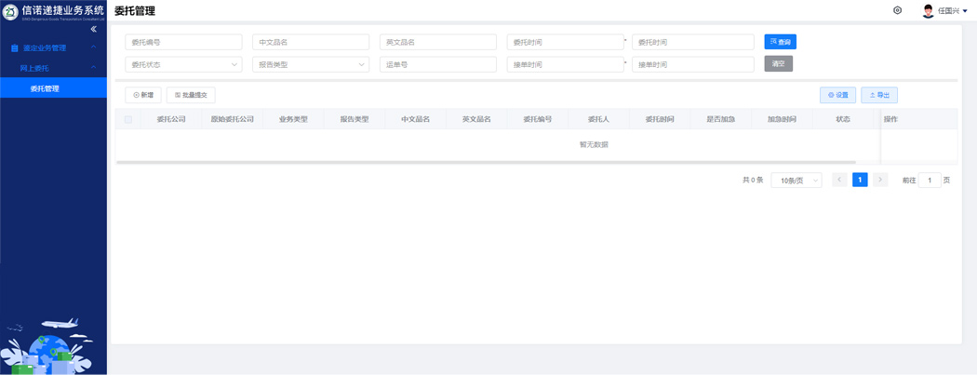The image size is (977, 375).
Task: Click the 新增 (add) button
Action: click(143, 95)
